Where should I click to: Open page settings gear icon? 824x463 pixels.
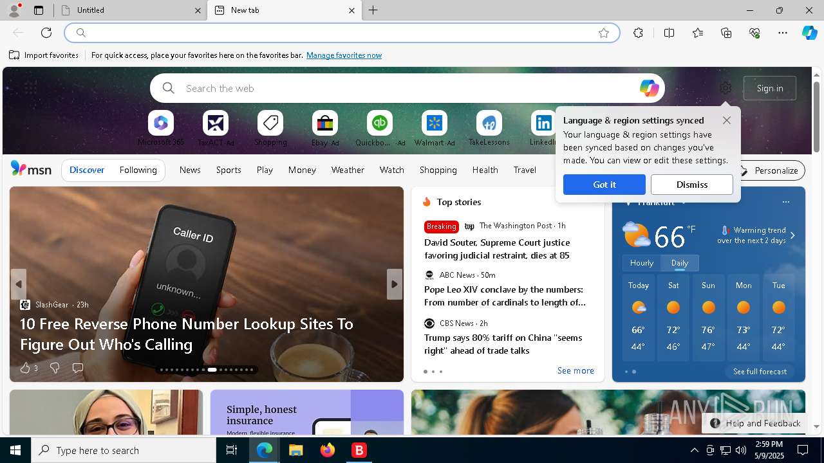tap(726, 88)
